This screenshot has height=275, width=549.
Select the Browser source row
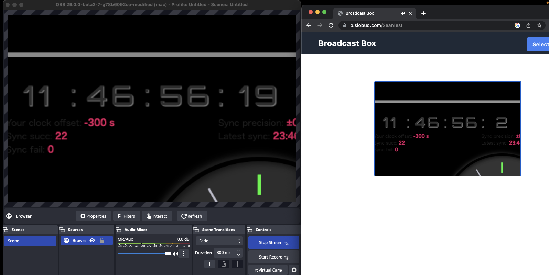(x=87, y=240)
